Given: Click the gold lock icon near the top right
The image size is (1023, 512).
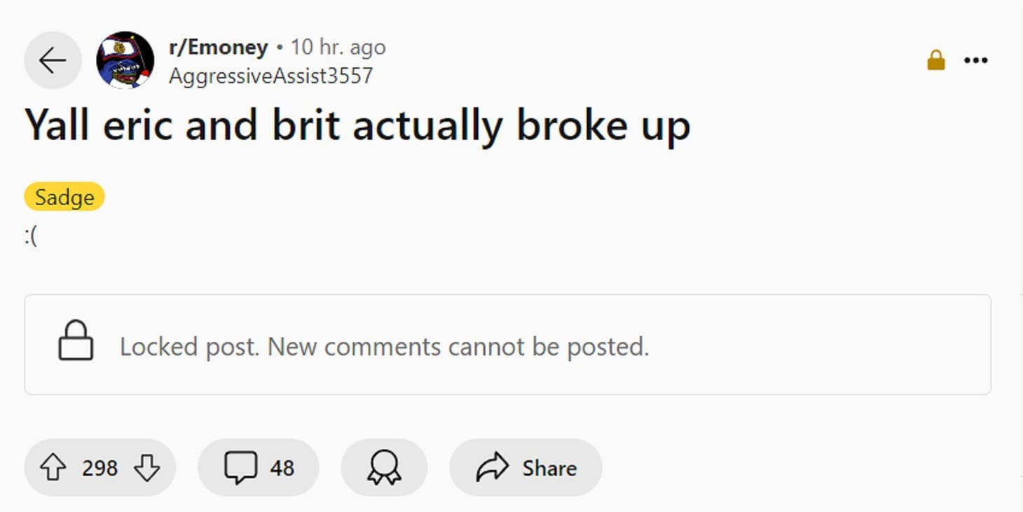Looking at the screenshot, I should pyautogui.click(x=935, y=60).
